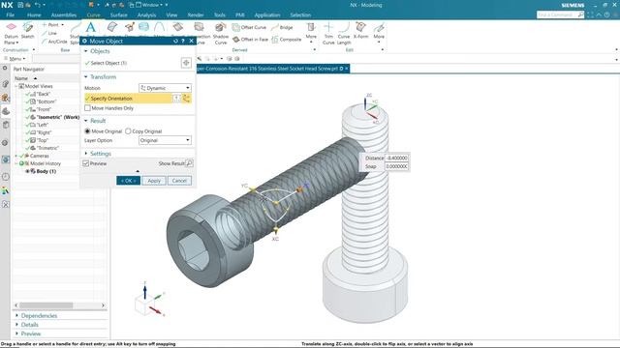Click the Distance input field
This screenshot has height=348, width=620.
click(x=396, y=158)
